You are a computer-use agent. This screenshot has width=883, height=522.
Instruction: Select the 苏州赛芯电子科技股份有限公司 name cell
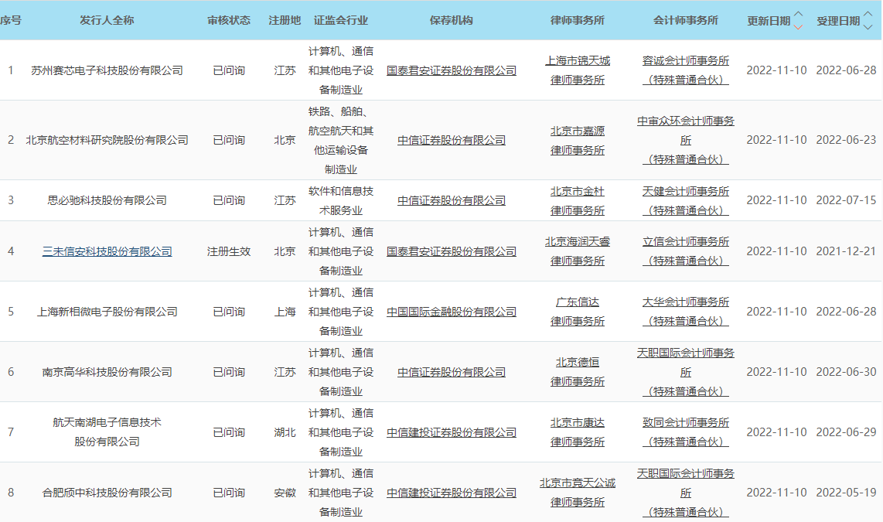click(107, 70)
